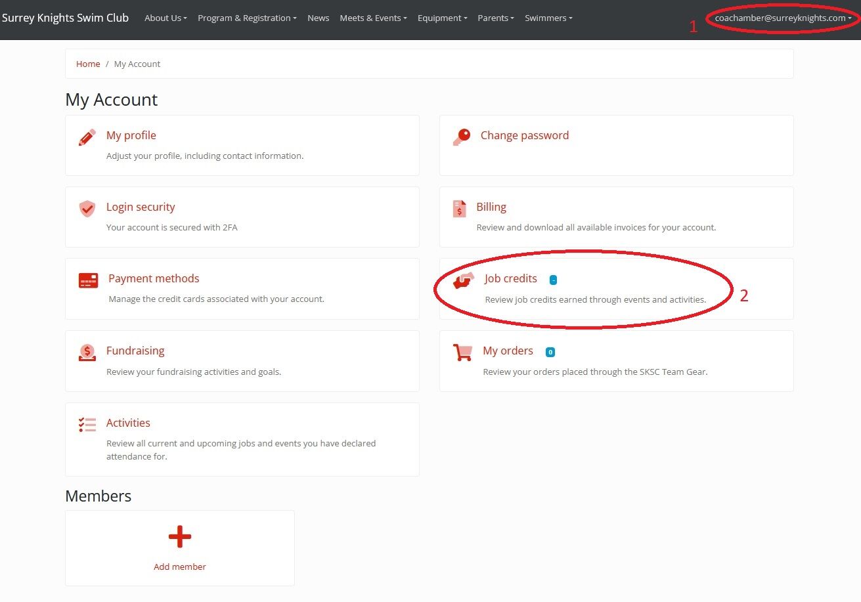
Task: Click the red plus Add member icon
Action: [x=179, y=537]
